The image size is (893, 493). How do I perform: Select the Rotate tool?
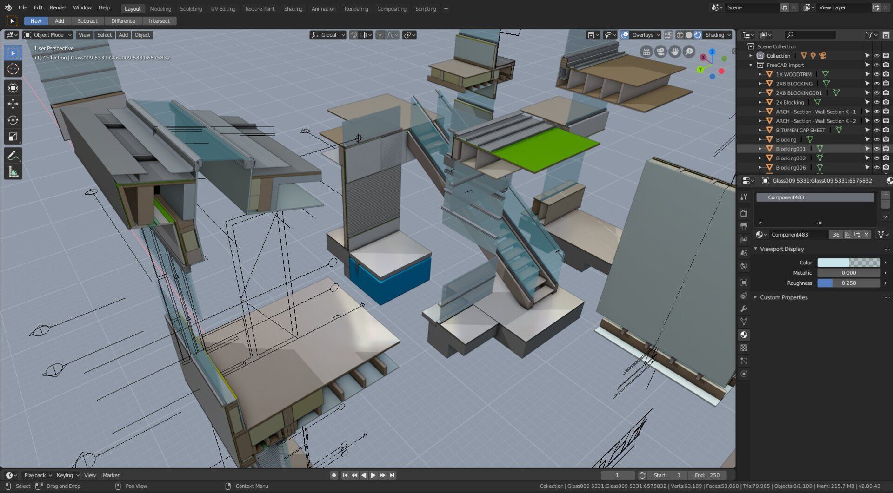(x=13, y=120)
